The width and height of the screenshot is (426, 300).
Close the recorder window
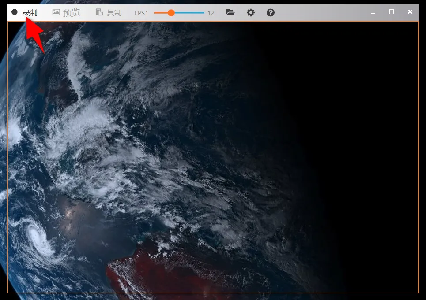[410, 11]
